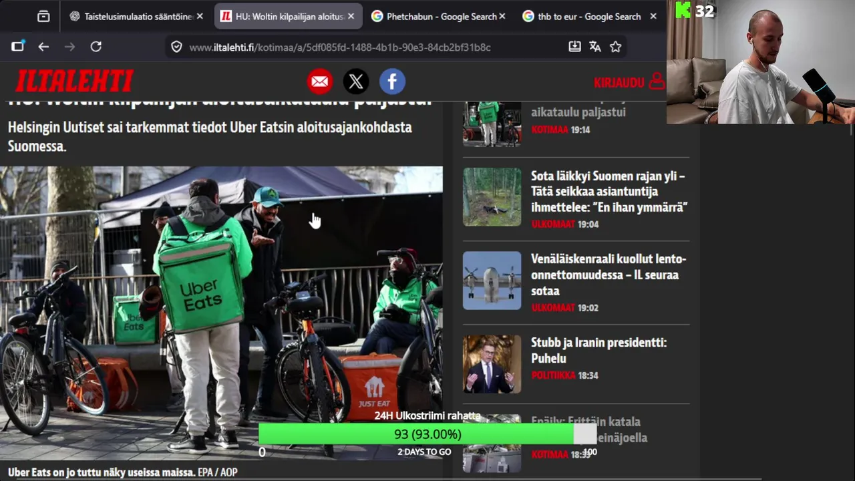
Task: Close the Taistelusimulaatio tab
Action: click(x=200, y=16)
